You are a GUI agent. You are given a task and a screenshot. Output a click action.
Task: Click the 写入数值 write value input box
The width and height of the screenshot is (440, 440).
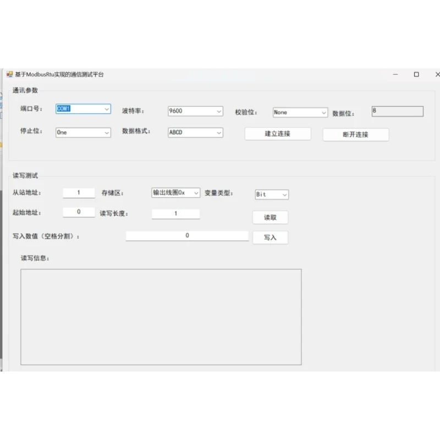[x=187, y=235]
